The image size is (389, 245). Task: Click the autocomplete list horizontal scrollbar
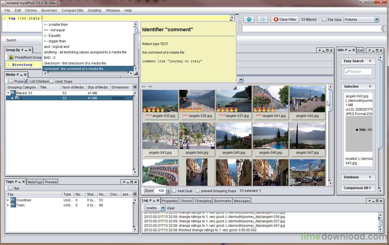coord(88,73)
